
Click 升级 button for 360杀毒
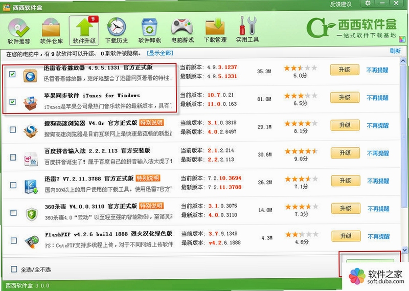(x=346, y=208)
